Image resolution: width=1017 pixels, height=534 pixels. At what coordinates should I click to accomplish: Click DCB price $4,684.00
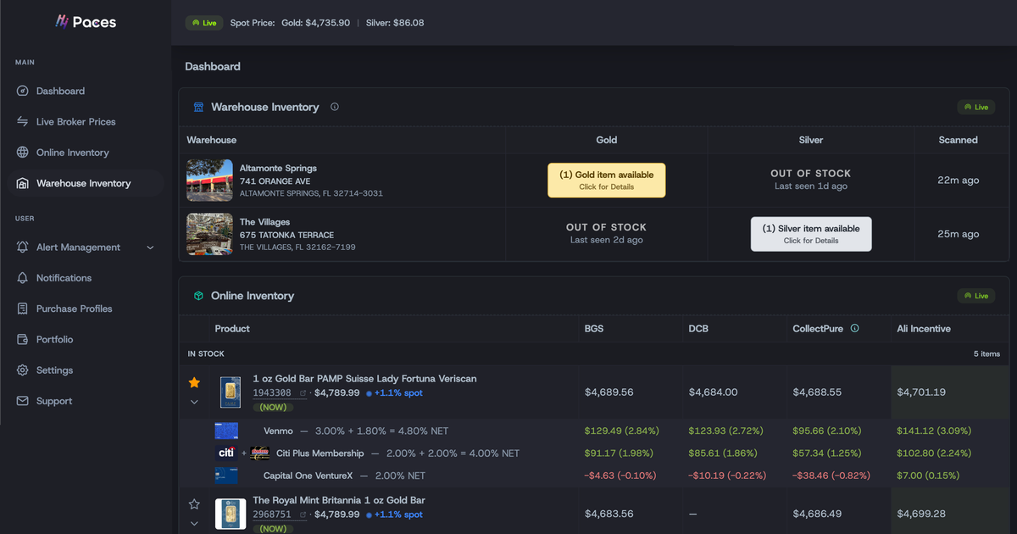coord(714,392)
